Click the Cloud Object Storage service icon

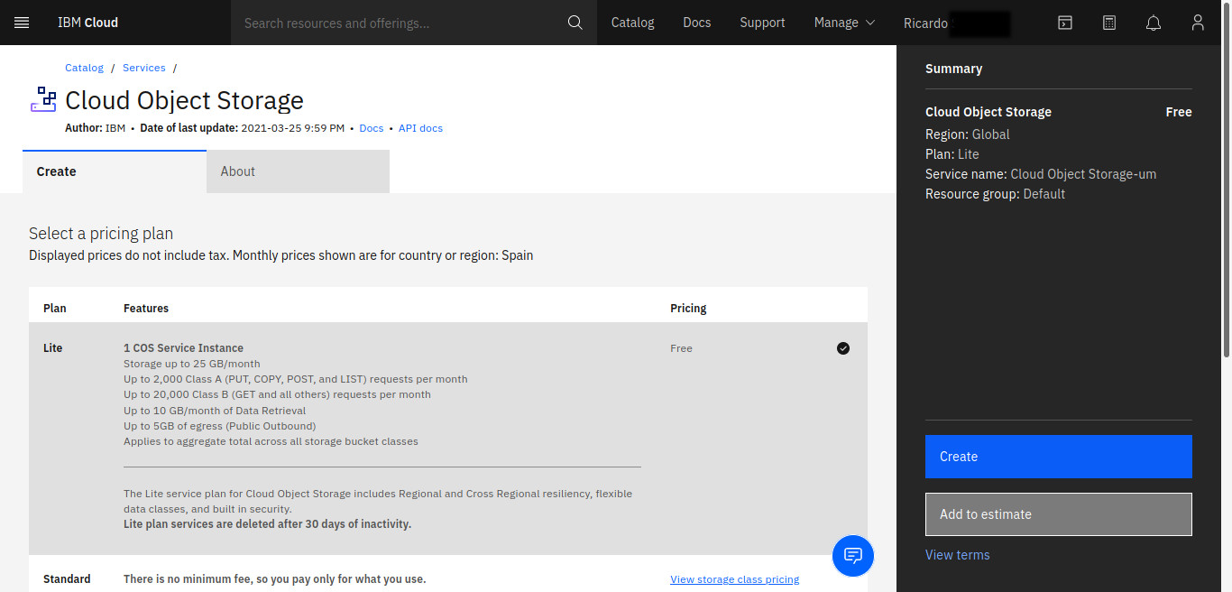tap(43, 99)
